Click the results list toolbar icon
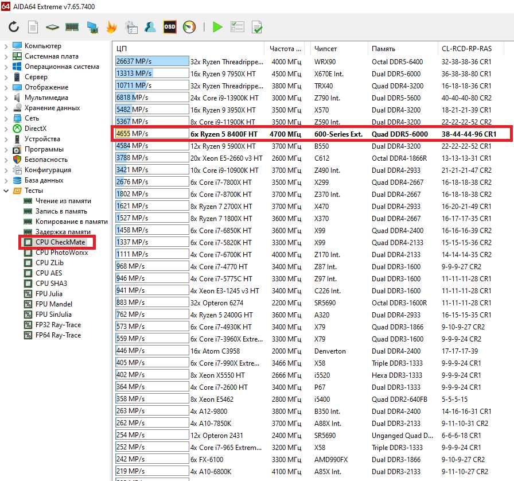Screen dimensions: 514x481 point(237,27)
